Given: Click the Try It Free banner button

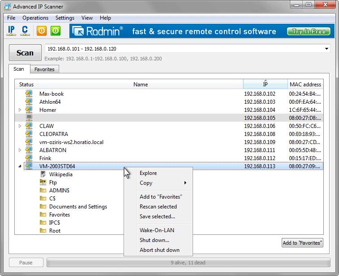Looking at the screenshot, I should pyautogui.click(x=309, y=31).
